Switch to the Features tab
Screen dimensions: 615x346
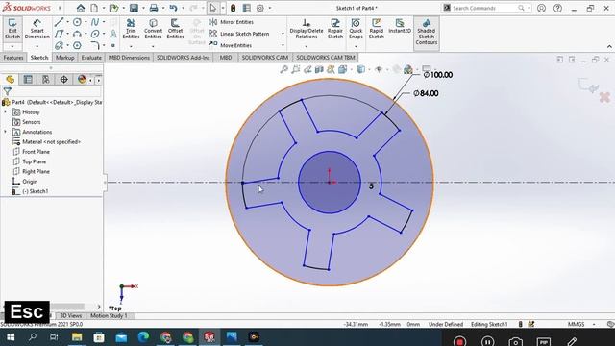coord(13,58)
